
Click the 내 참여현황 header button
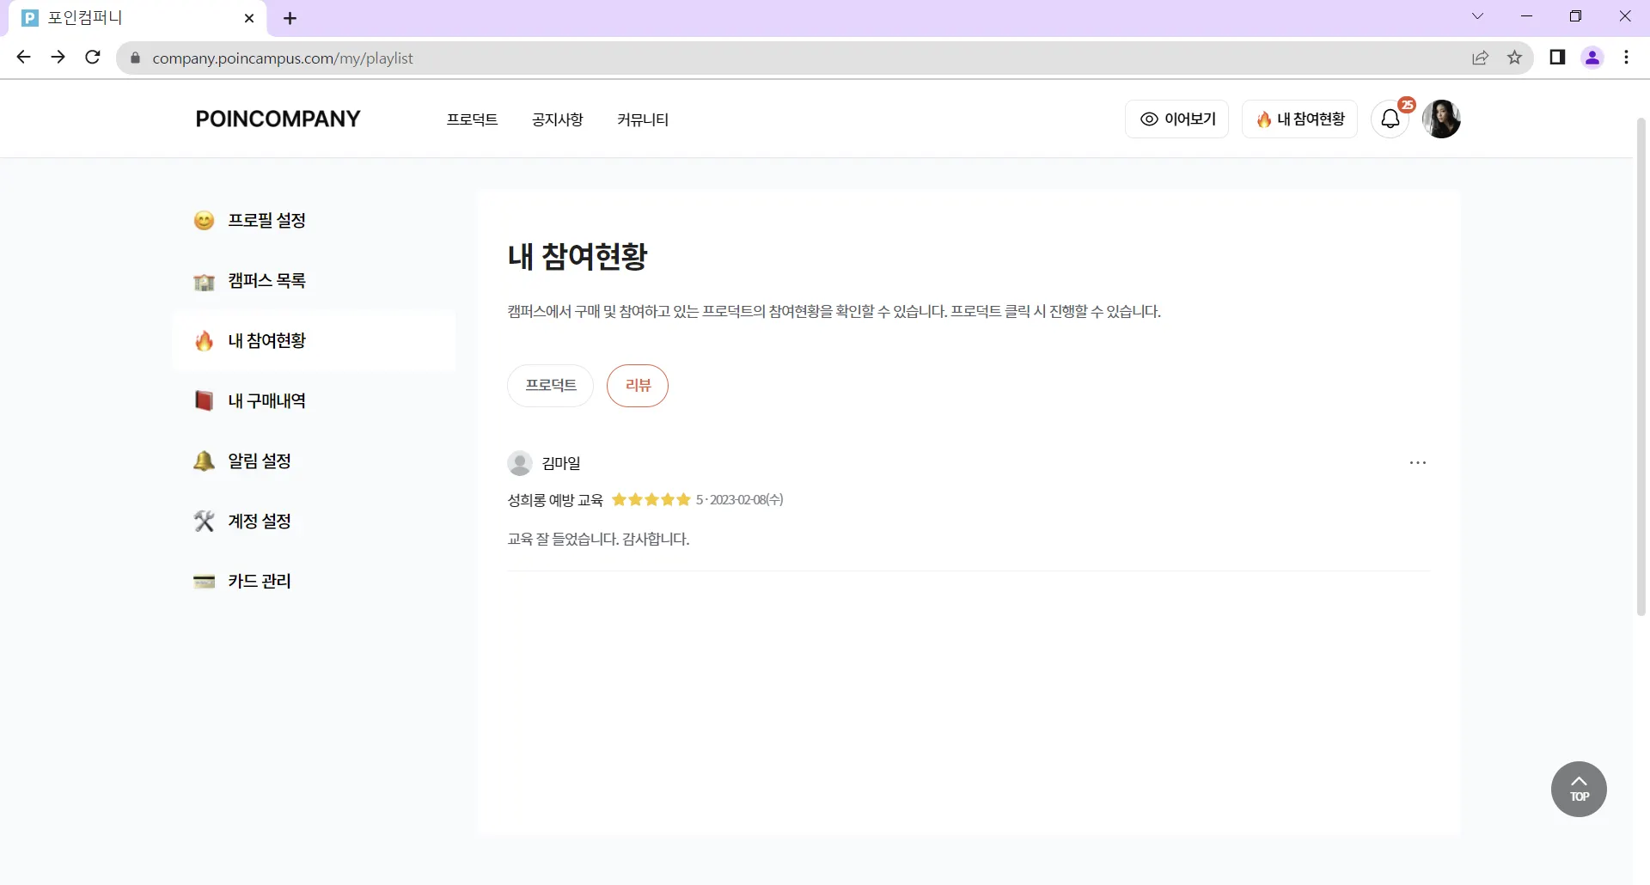[x=1299, y=119]
